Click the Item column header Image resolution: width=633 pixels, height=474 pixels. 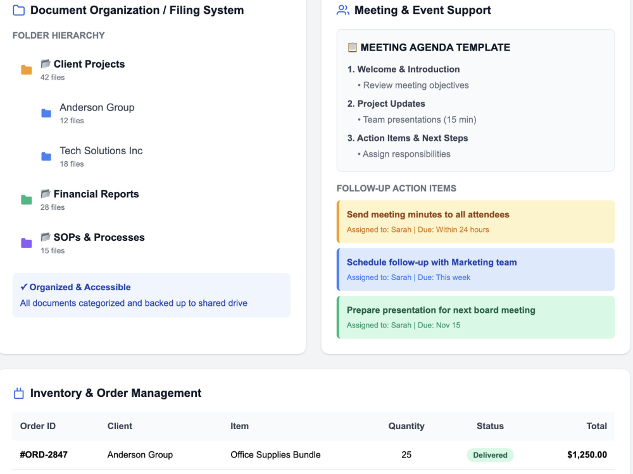[239, 426]
